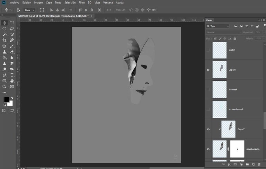Change the screen mode

[x=12, y=110]
